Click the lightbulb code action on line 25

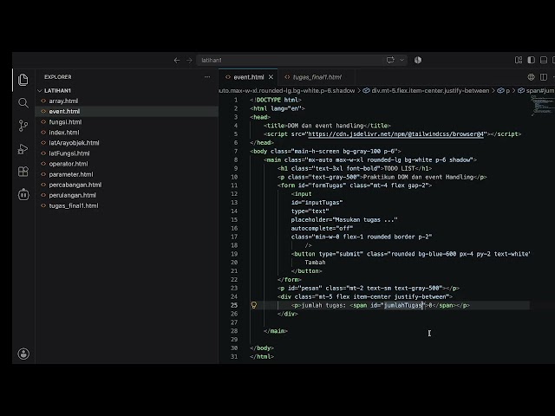pos(254,305)
